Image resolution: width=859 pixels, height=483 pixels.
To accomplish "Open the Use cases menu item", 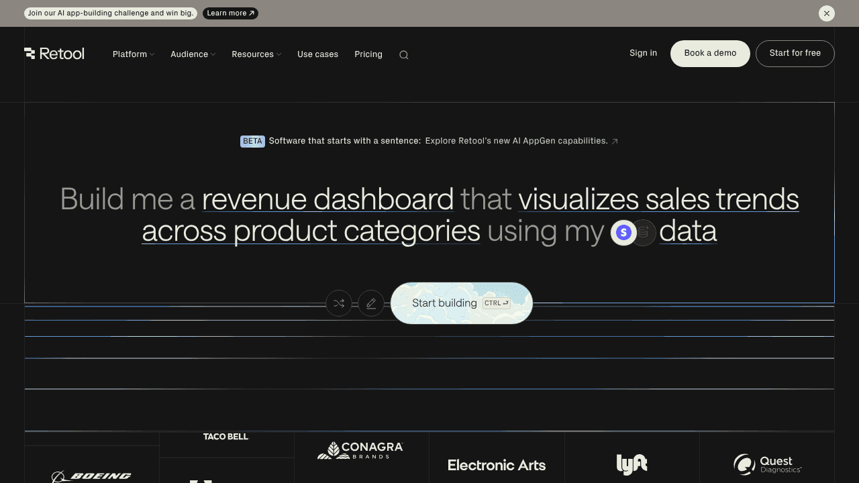I will 317,54.
